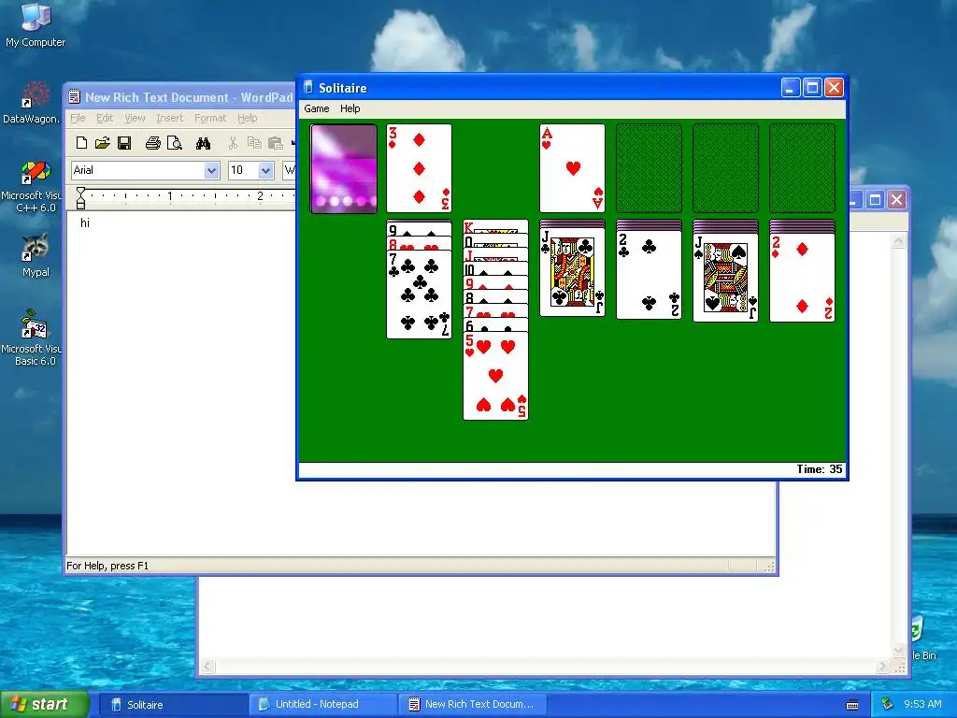Switch to Solitaire taskbar button
Screen dimensions: 957x718
tap(173, 705)
